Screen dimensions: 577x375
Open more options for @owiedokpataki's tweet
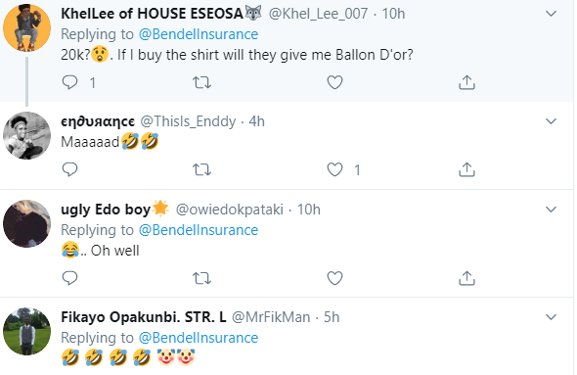551,210
